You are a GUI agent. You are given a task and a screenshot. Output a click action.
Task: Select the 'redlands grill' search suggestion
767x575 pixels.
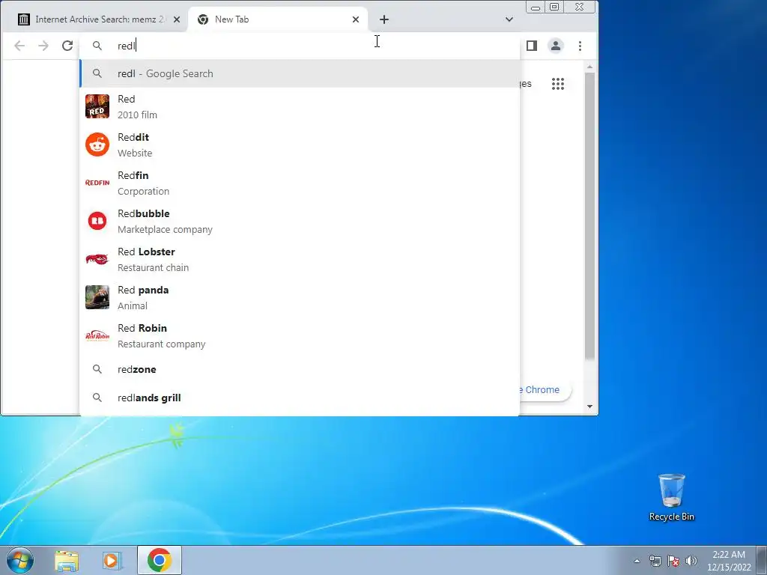pos(300,398)
